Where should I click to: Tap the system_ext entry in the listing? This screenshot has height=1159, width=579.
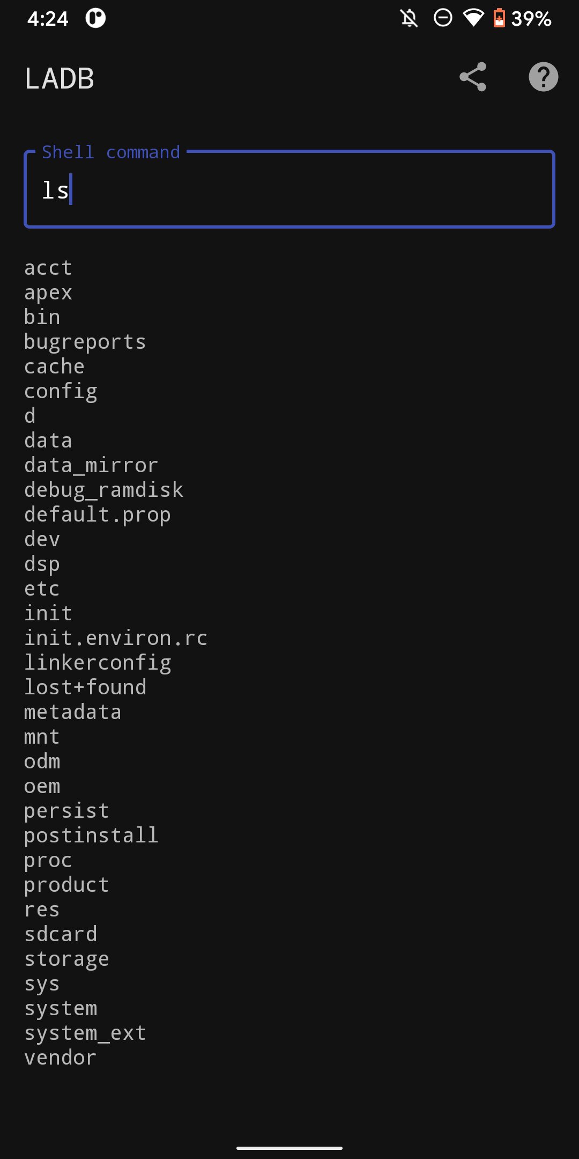click(85, 1033)
